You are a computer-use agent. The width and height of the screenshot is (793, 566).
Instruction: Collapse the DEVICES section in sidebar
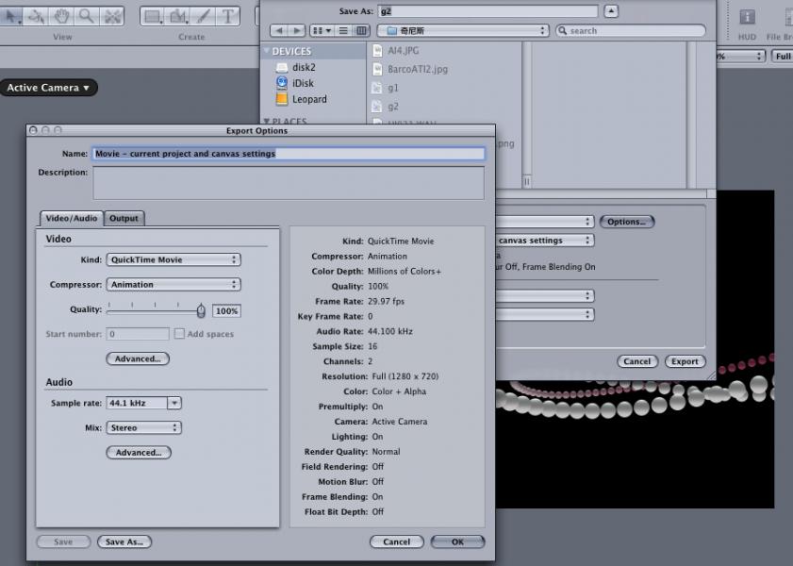click(267, 52)
